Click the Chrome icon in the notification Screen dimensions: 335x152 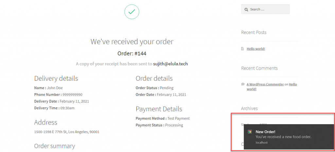click(x=250, y=132)
